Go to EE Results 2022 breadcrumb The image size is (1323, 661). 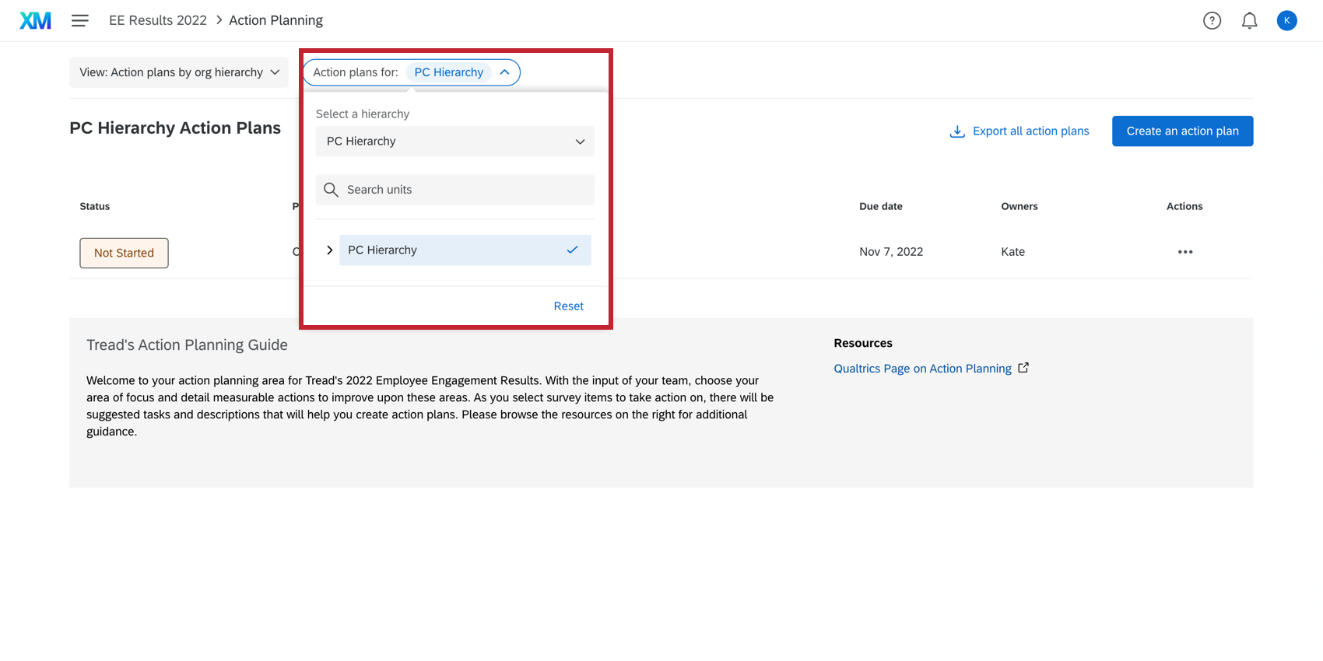click(x=158, y=20)
